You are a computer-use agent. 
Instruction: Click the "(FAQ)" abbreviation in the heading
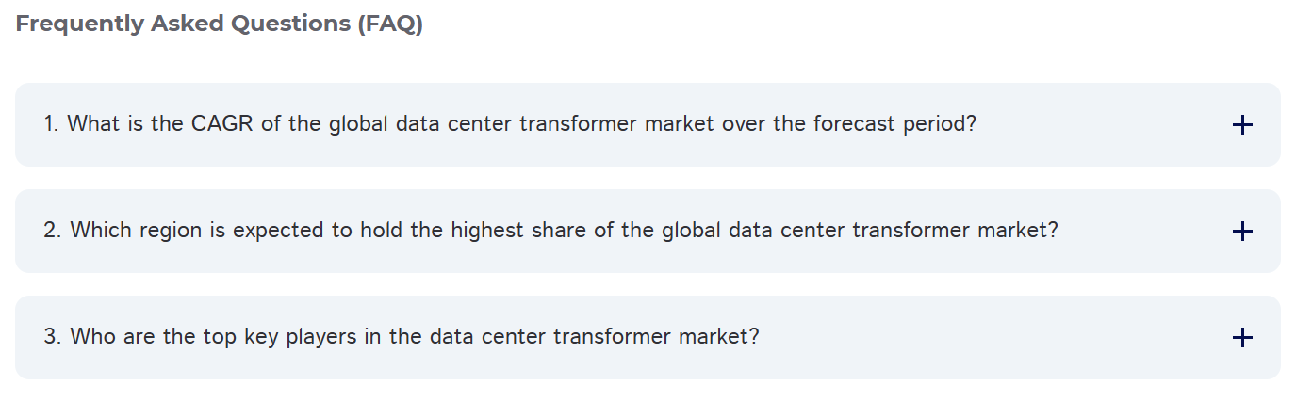tap(389, 24)
